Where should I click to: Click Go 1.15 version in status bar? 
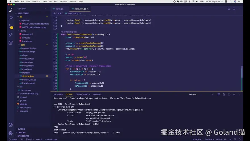click(39, 139)
